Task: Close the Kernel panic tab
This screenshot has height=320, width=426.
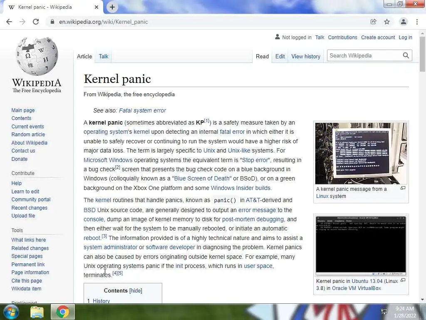Action: point(97,7)
